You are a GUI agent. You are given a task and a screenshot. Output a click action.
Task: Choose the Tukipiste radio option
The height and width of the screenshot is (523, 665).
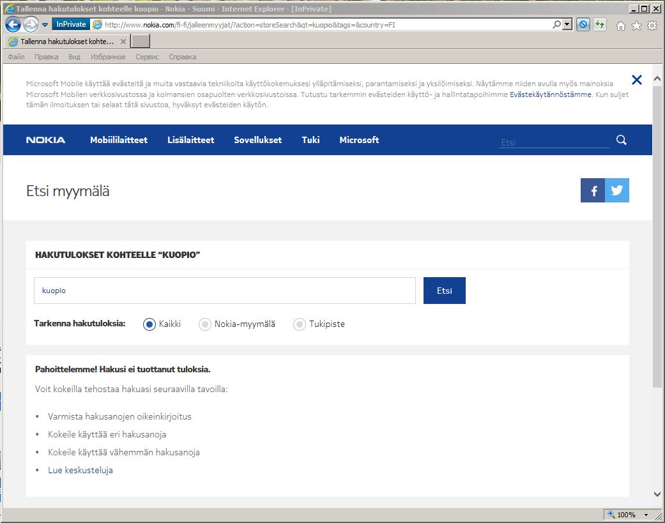point(299,324)
